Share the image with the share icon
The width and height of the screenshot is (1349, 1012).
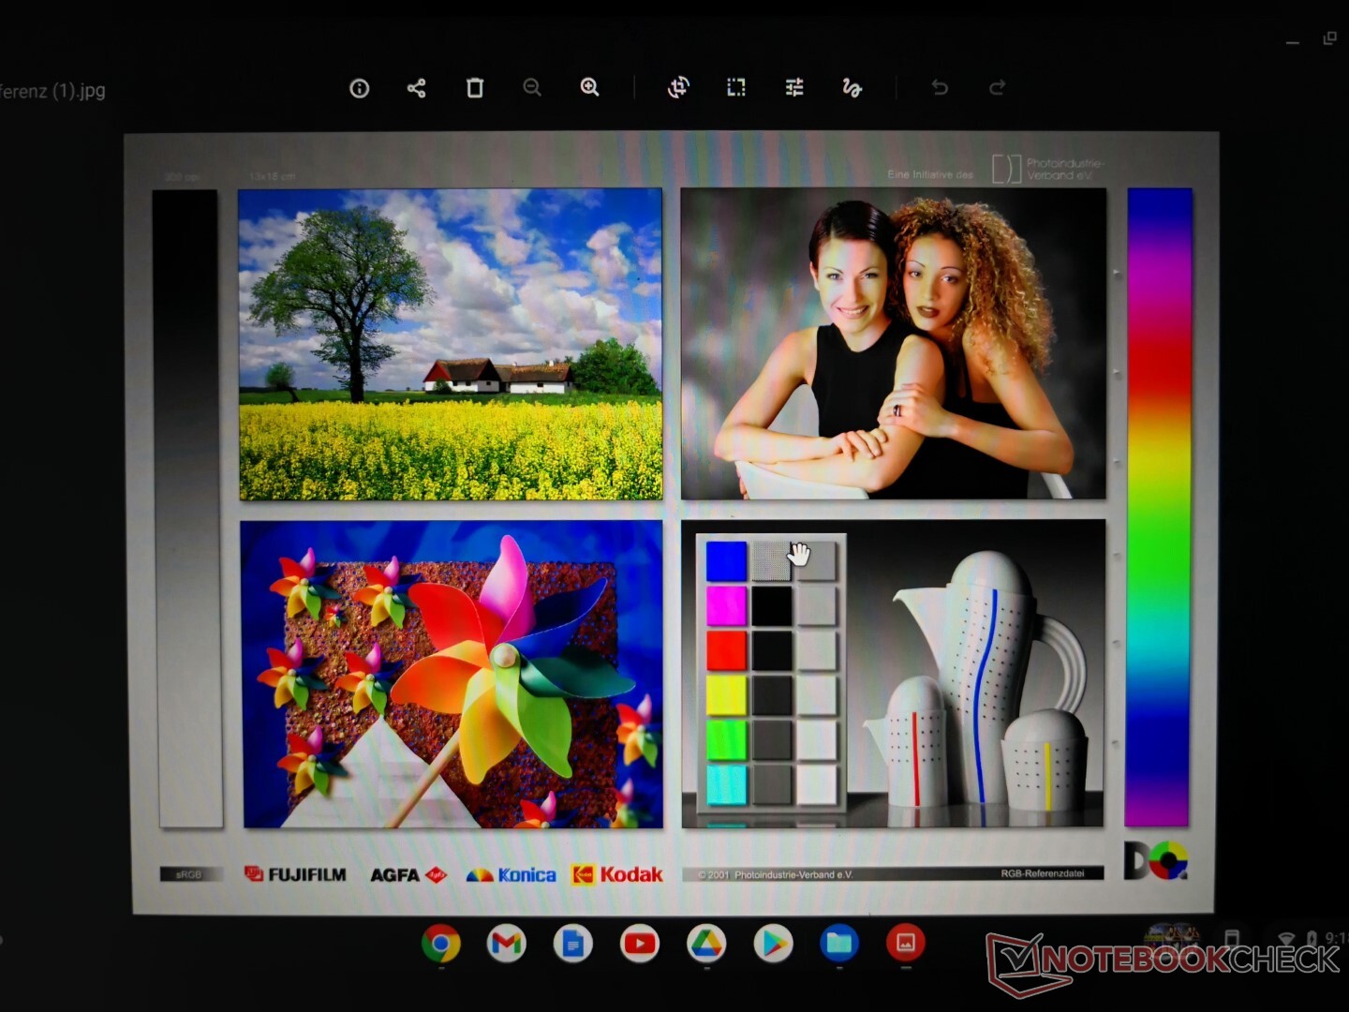pyautogui.click(x=417, y=89)
